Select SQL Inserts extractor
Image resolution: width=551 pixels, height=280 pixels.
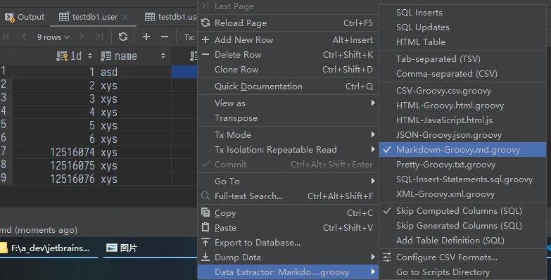(x=462, y=13)
